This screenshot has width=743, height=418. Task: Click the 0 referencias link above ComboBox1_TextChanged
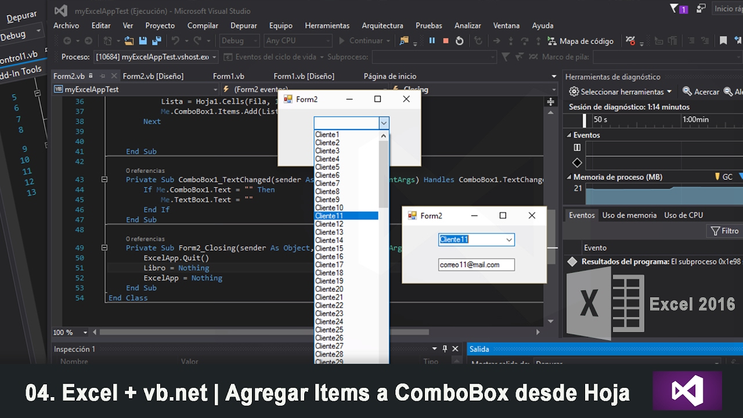coord(145,171)
